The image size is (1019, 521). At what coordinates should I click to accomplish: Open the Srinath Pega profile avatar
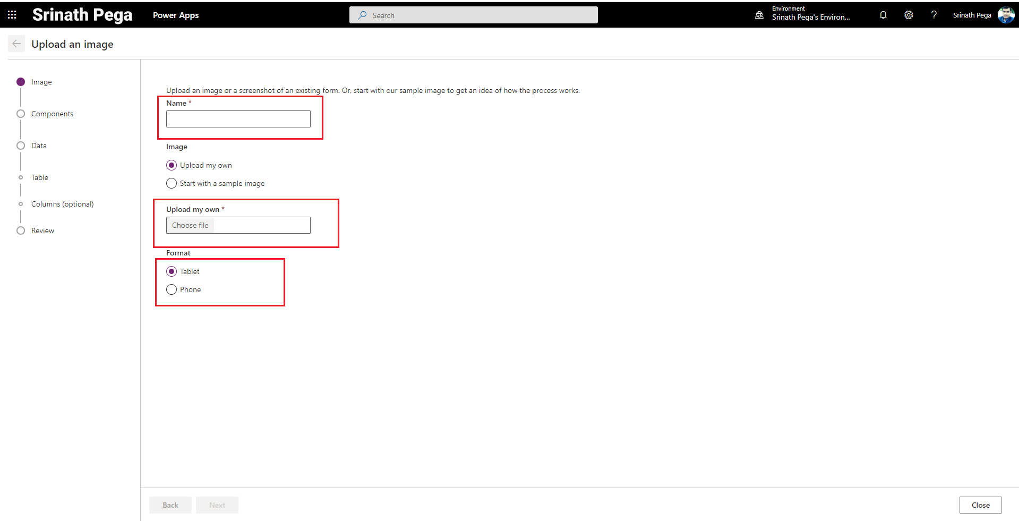(1006, 15)
